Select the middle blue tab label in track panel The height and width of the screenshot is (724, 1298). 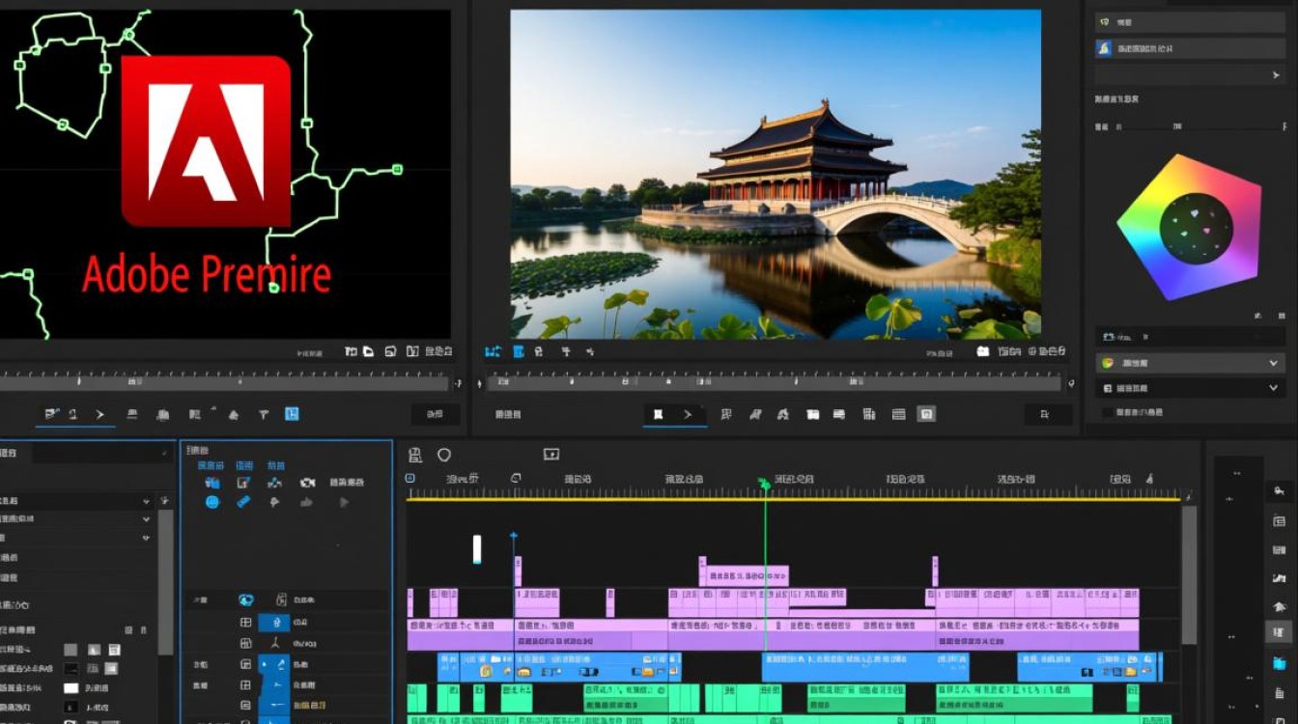[x=244, y=465]
